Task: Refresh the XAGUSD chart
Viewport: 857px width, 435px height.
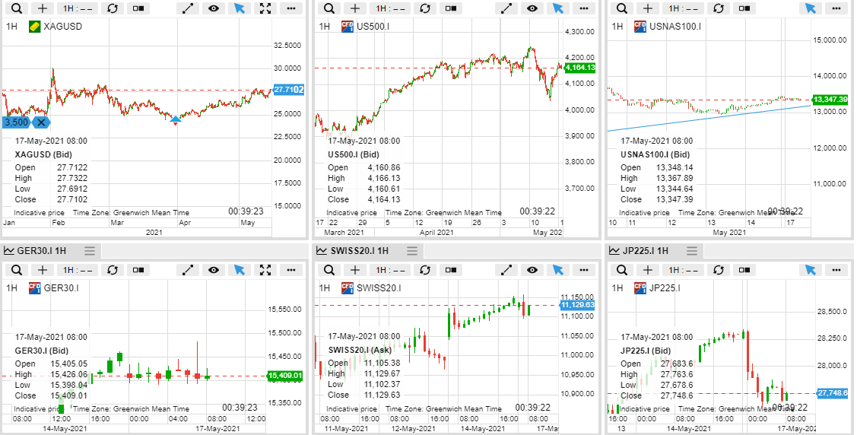Action: point(113,8)
